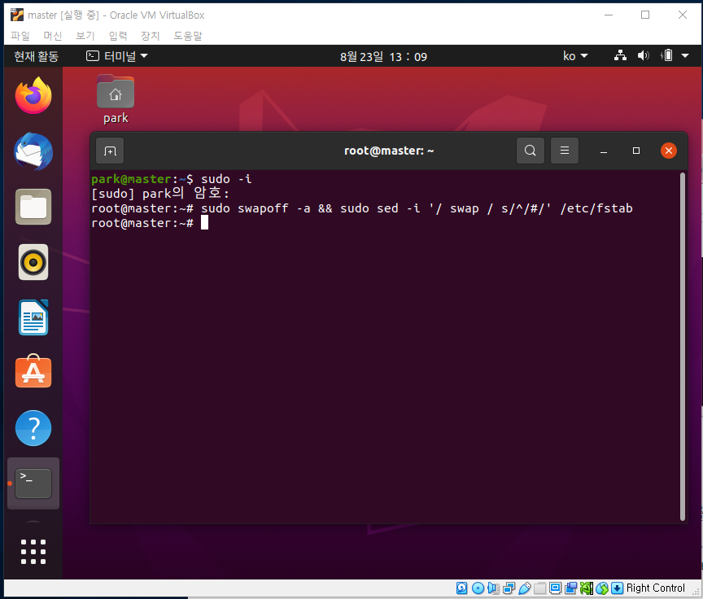Open Ubuntu Software store from the dock
Screen dimensions: 703x599
click(33, 372)
